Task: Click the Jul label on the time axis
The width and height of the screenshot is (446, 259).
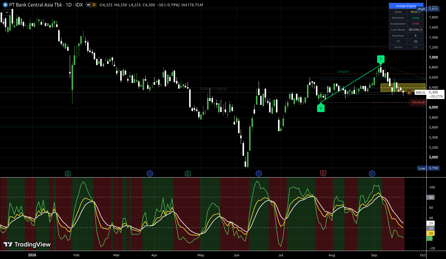Action: click(281, 255)
